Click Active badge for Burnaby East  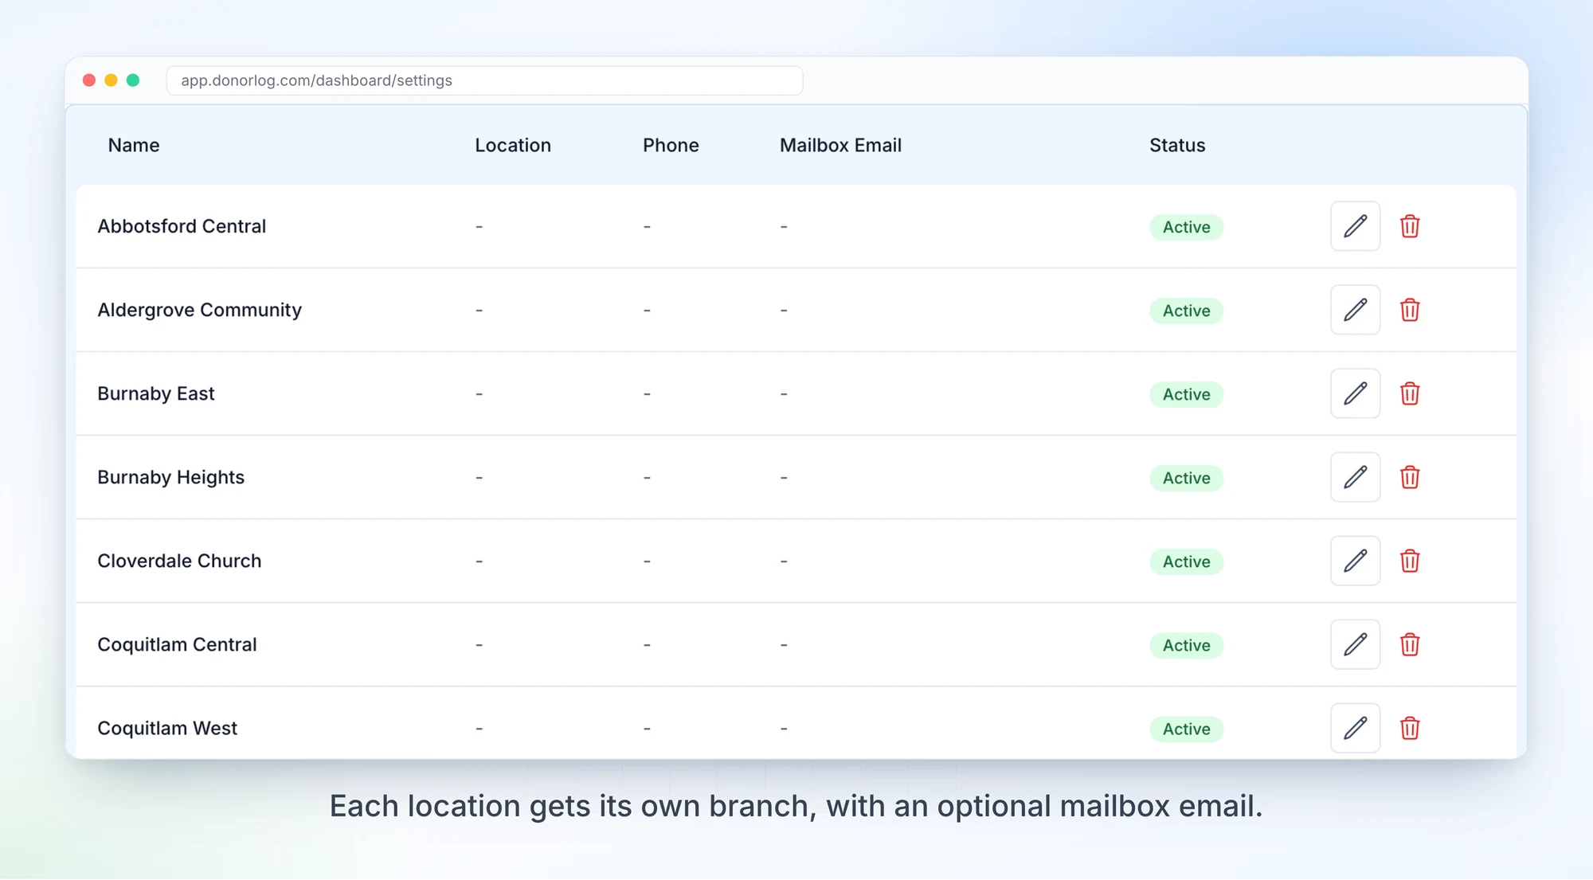(1186, 394)
